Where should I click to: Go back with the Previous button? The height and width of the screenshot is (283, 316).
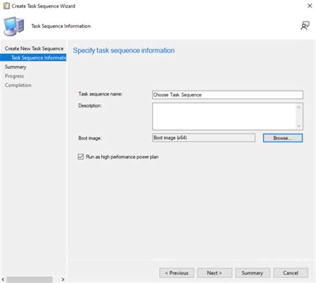pyautogui.click(x=177, y=273)
